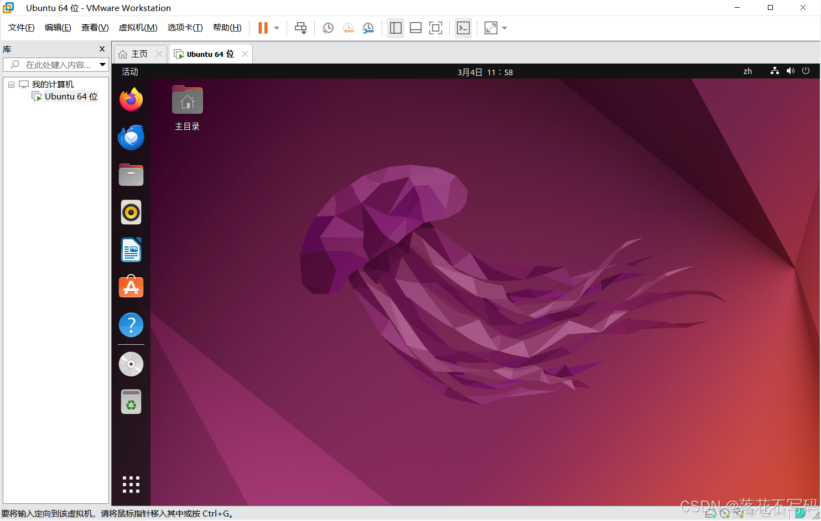Open the clock showing 3月4日 11:58

(x=485, y=72)
